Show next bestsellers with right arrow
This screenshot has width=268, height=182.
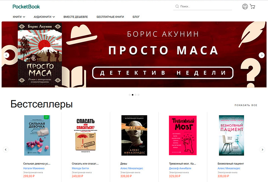pos(262,150)
